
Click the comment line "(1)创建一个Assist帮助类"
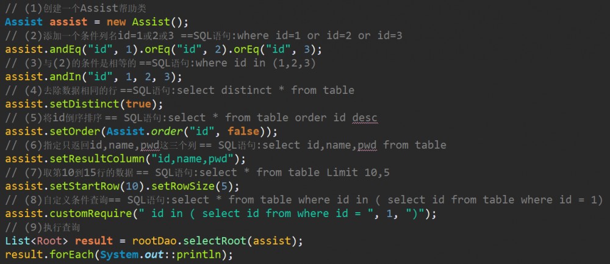coord(76,8)
